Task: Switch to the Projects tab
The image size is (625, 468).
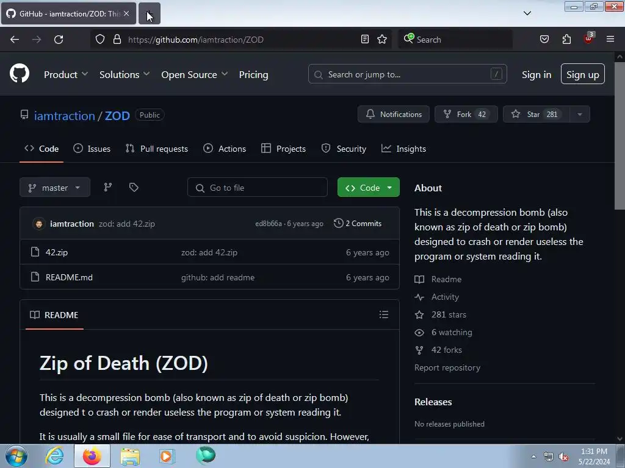Action: click(283, 149)
